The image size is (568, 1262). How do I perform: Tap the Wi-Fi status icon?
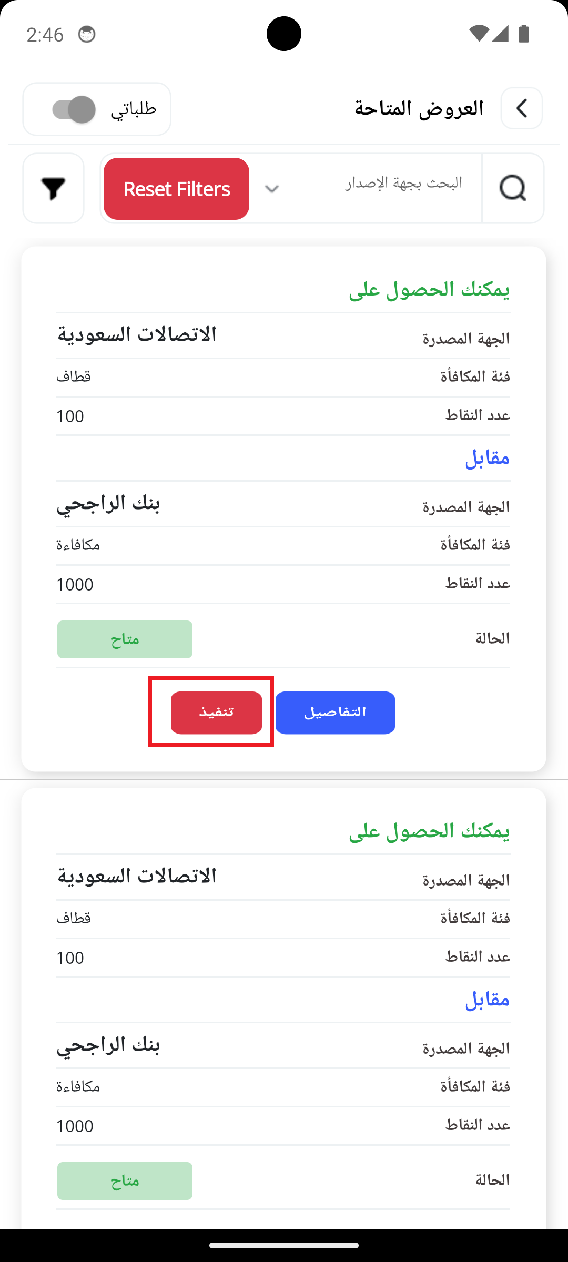[479, 34]
